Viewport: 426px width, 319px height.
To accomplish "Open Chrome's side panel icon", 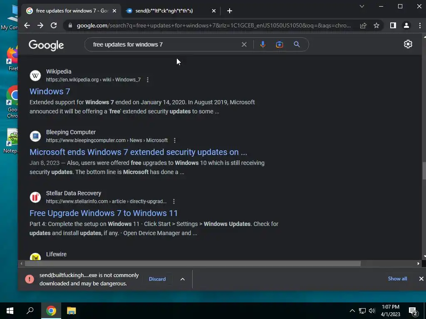I will tap(393, 25).
